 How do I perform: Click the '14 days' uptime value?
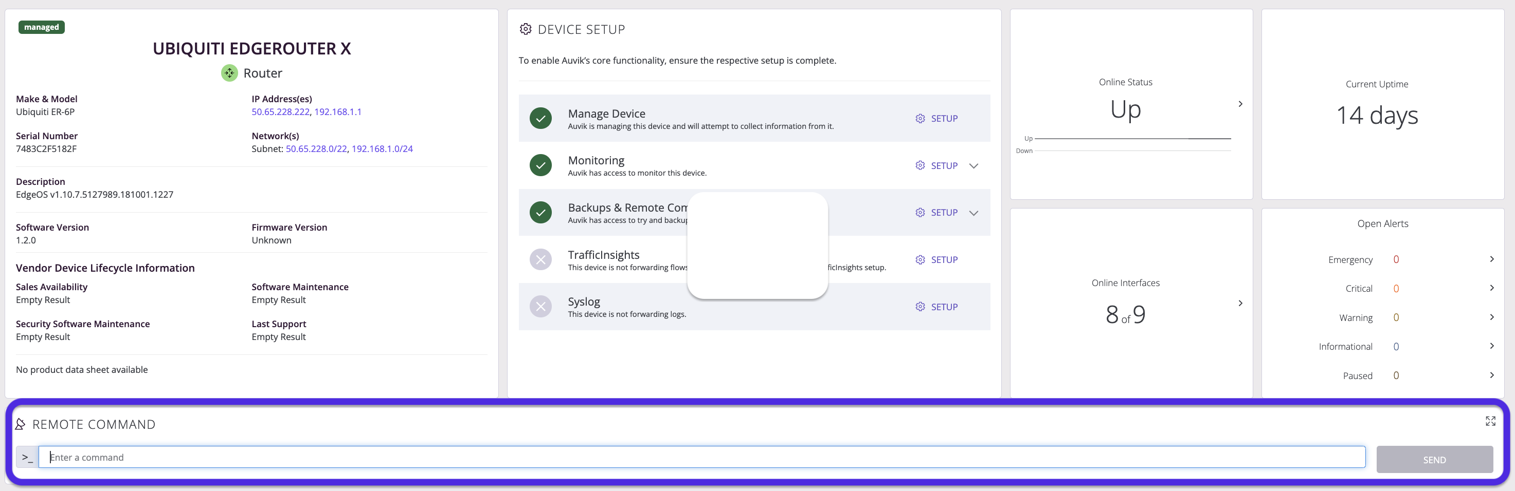[x=1377, y=116]
